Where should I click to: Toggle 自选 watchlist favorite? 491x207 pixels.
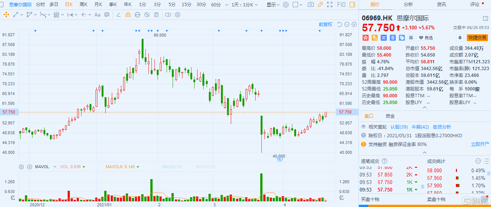tap(426, 38)
